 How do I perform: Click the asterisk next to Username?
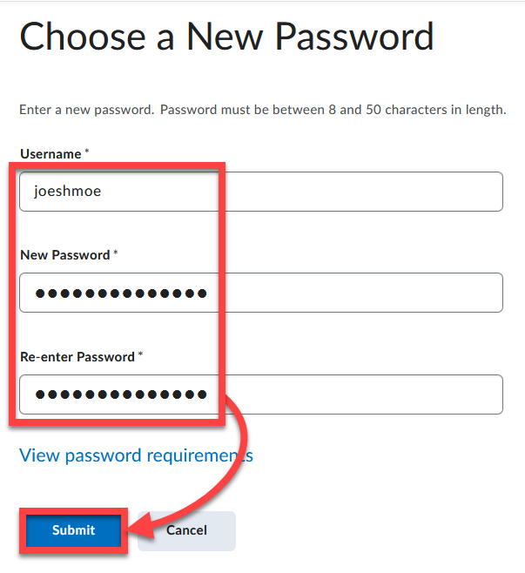(x=87, y=151)
